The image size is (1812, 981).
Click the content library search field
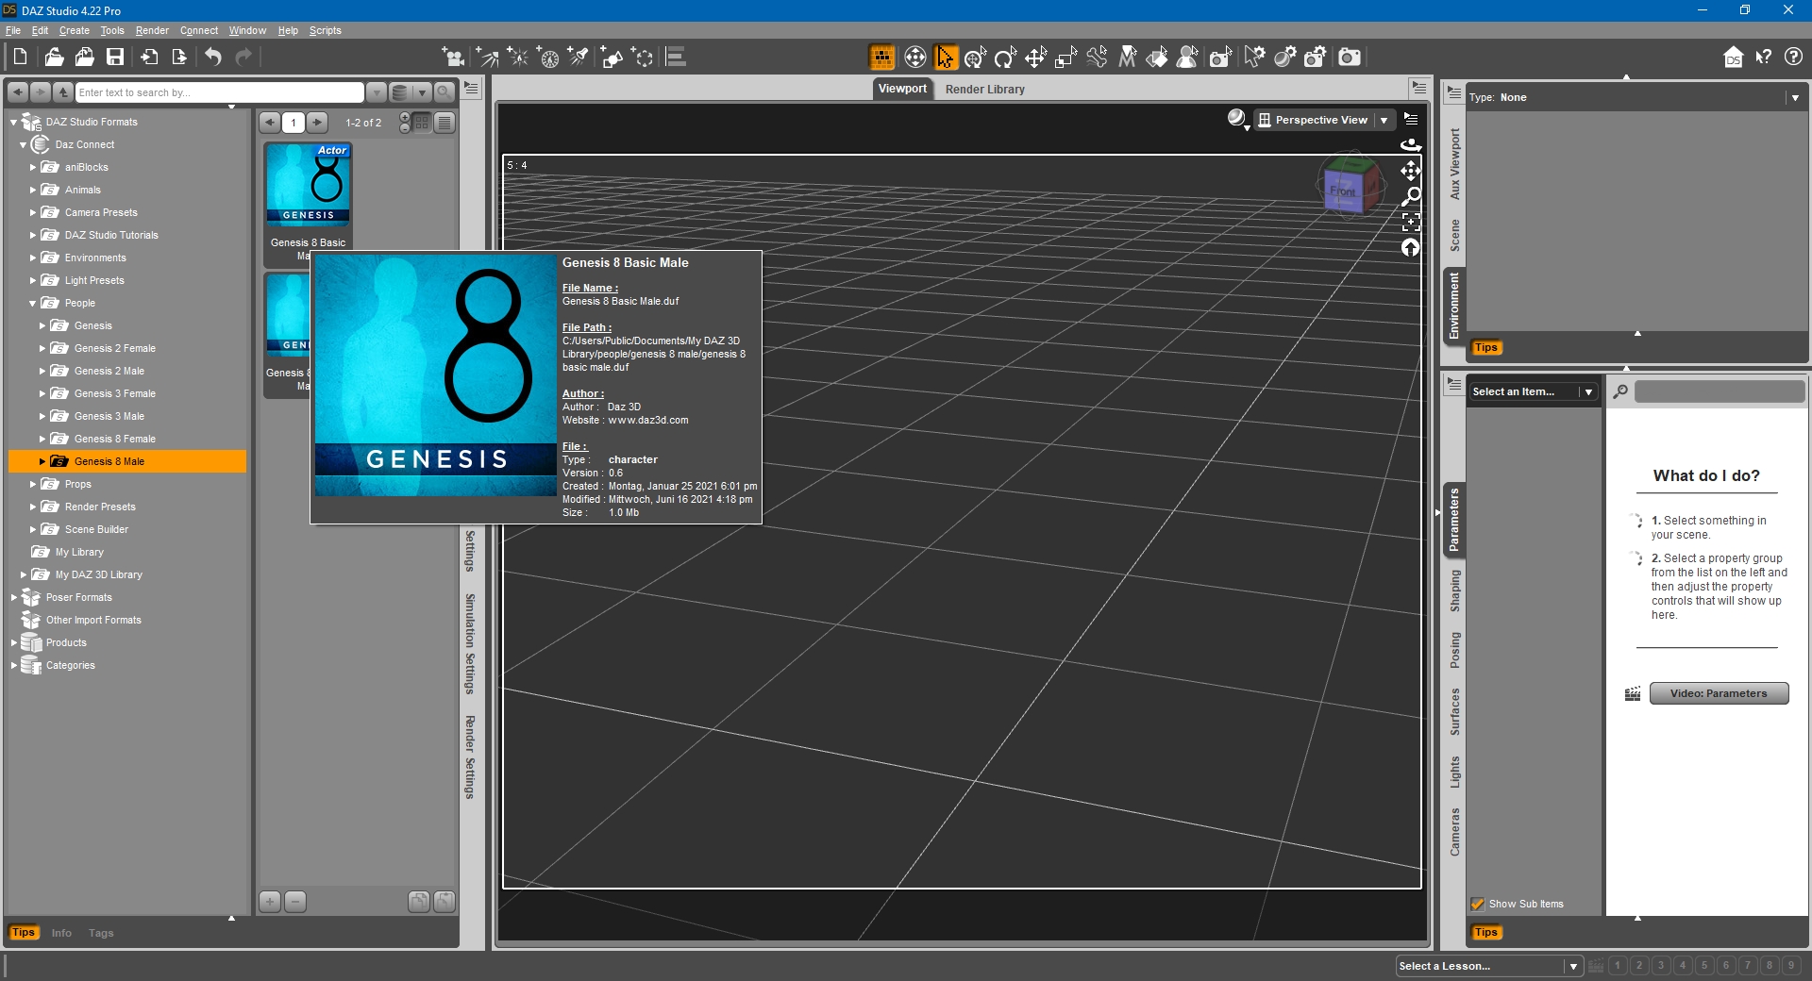click(220, 92)
